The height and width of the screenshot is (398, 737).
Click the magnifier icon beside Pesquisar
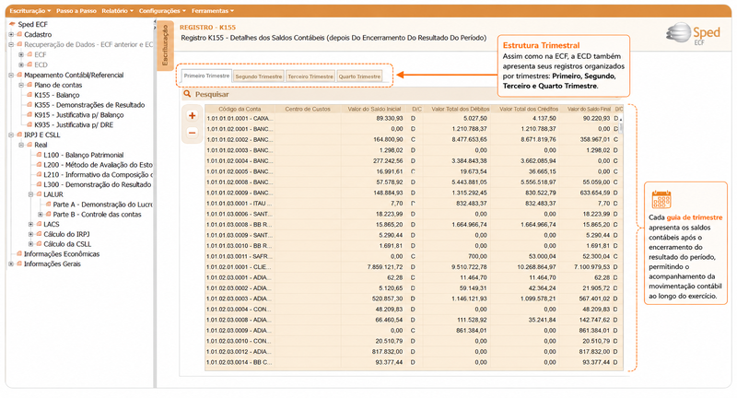pos(187,94)
